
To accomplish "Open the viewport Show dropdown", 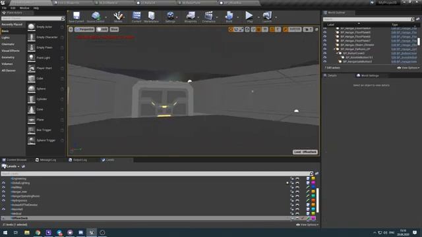I will pyautogui.click(x=114, y=29).
